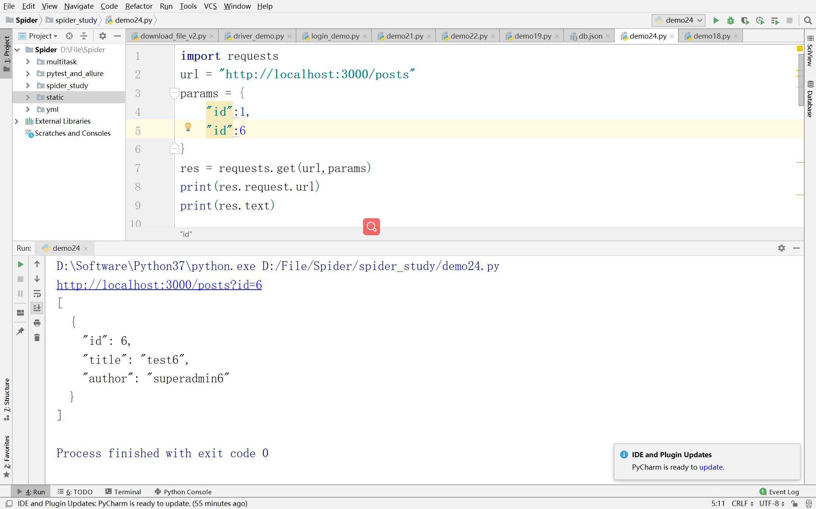Viewport: 816px width, 509px height.
Task: Click the update link in notification
Action: pos(711,467)
